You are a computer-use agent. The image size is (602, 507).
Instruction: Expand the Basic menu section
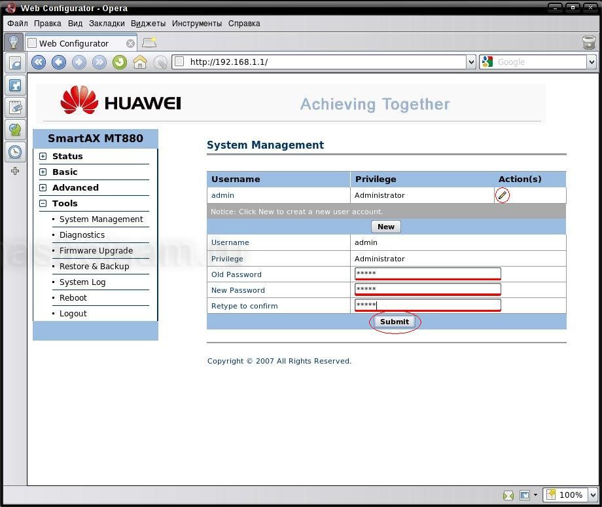click(x=43, y=172)
